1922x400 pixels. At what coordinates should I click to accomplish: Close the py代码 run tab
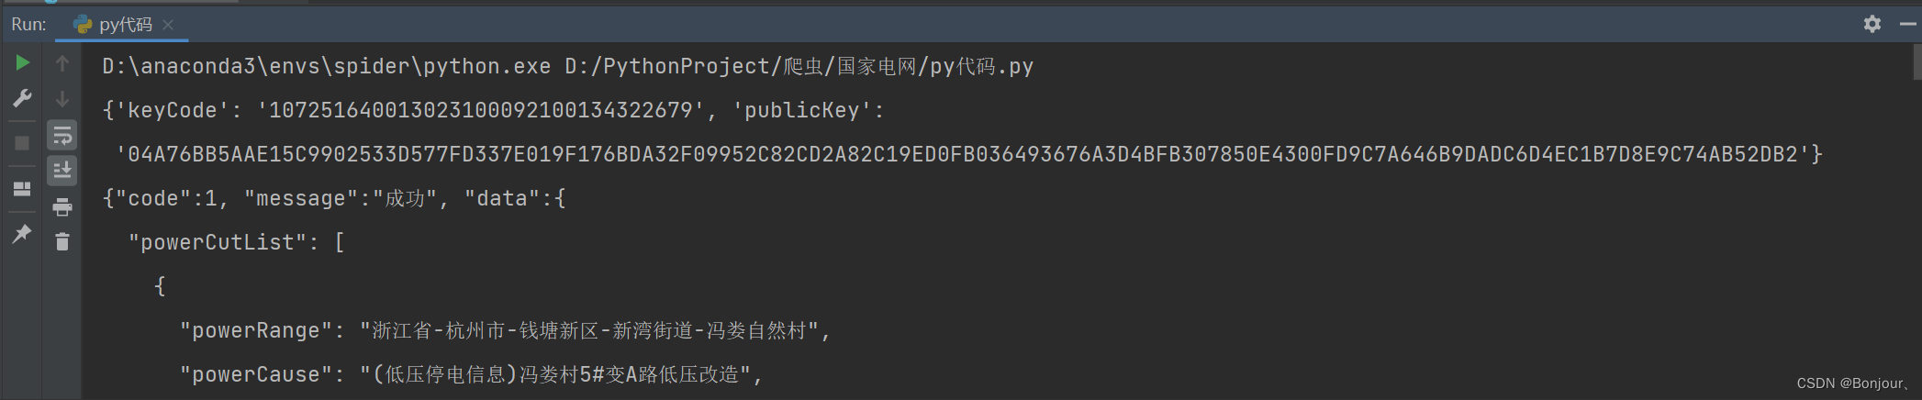coord(168,25)
